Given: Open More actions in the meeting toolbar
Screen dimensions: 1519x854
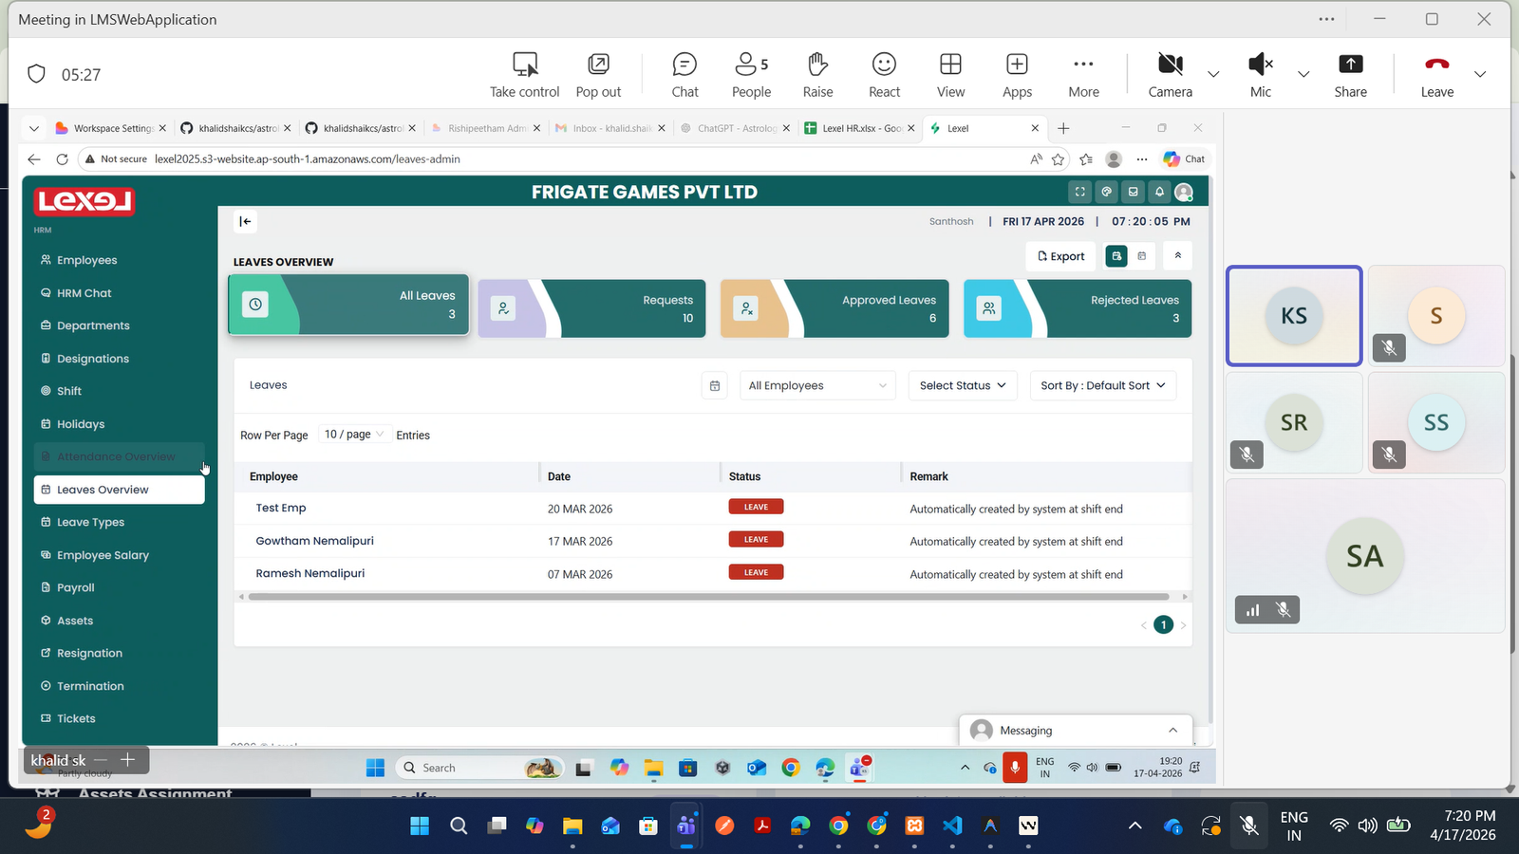Looking at the screenshot, I should [1083, 74].
